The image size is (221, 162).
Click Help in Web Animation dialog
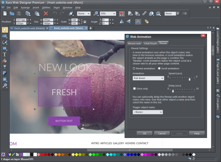[x=197, y=134]
